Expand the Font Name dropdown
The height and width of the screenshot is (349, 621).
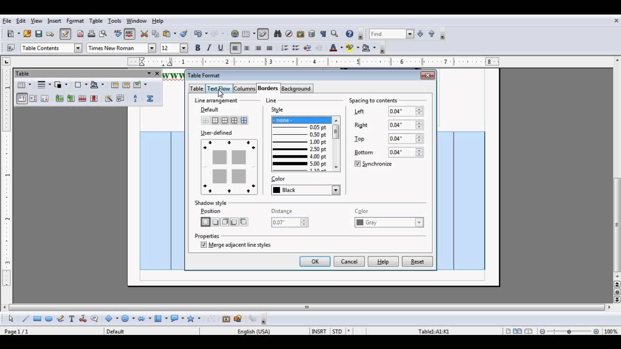pyautogui.click(x=151, y=48)
